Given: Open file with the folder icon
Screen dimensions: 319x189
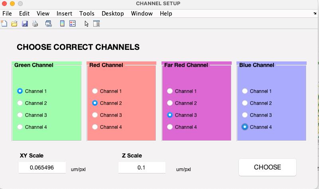Looking at the screenshot, I should (14, 24).
